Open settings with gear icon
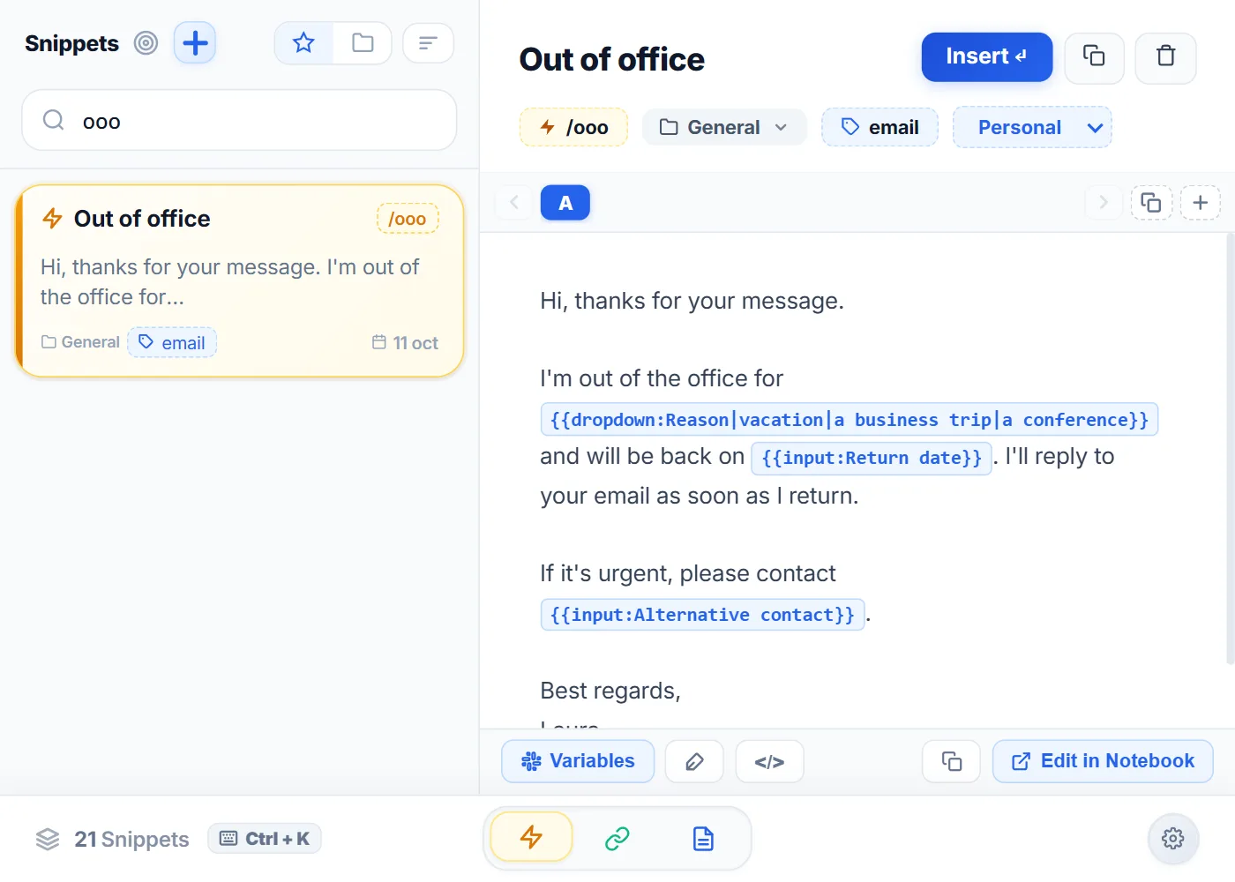1235x882 pixels. (x=1172, y=838)
